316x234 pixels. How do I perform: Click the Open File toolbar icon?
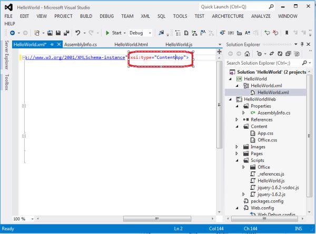50,33
